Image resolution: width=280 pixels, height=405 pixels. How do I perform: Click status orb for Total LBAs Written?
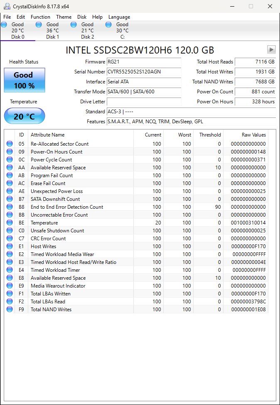[x=10, y=293]
